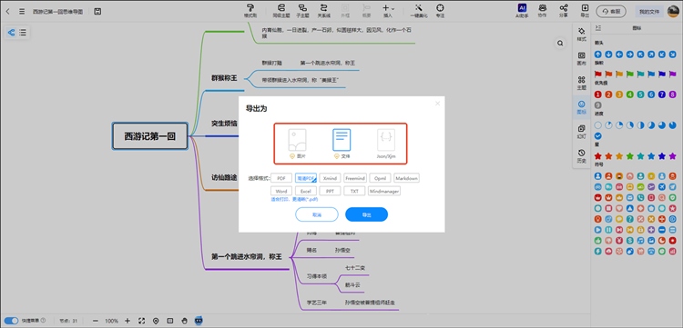
Task: Choose PPT format option
Action: [330, 191]
